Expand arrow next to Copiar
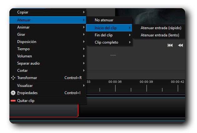This screenshot has height=133, width=197. 84,12
